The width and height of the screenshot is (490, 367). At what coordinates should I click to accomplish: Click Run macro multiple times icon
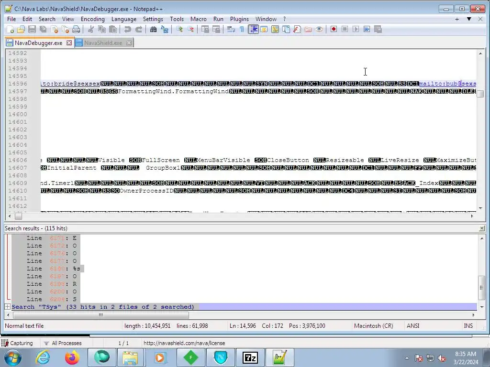coord(367,29)
